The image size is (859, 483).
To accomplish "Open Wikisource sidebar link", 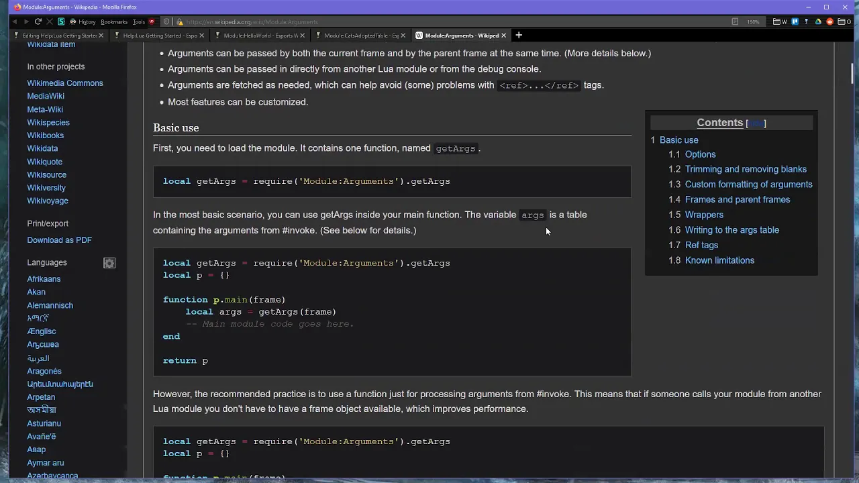I will click(46, 174).
